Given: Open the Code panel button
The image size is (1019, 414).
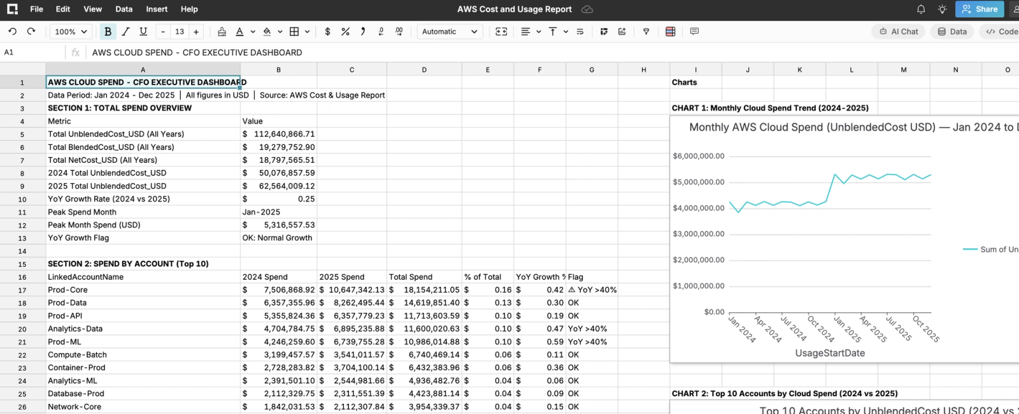Looking at the screenshot, I should [x=1001, y=31].
